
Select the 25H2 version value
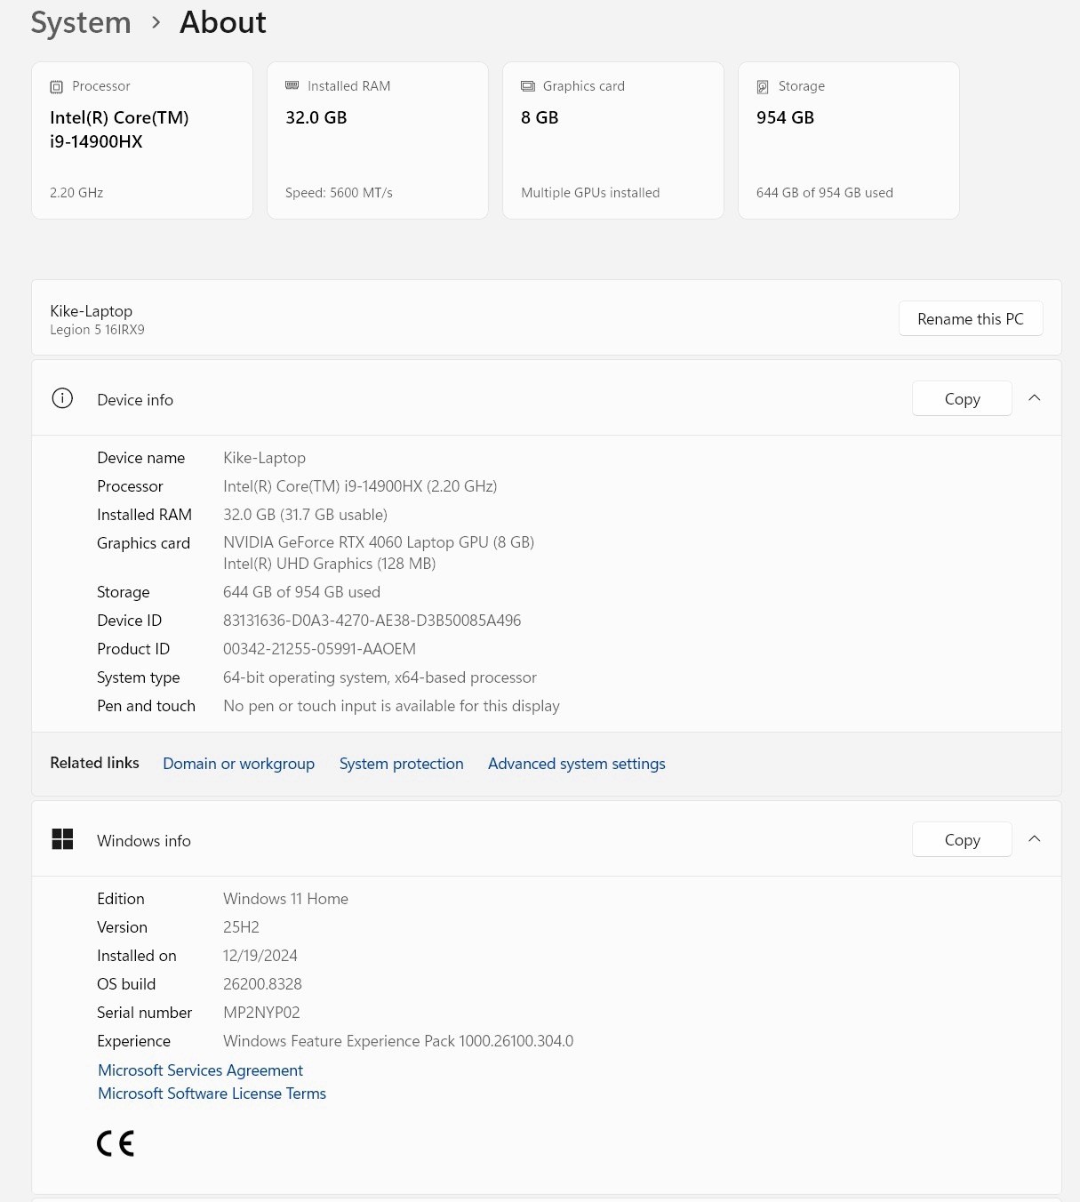click(x=241, y=927)
